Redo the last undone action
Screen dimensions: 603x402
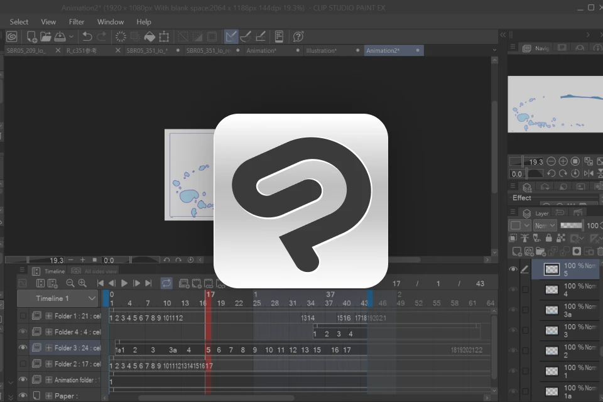click(102, 36)
